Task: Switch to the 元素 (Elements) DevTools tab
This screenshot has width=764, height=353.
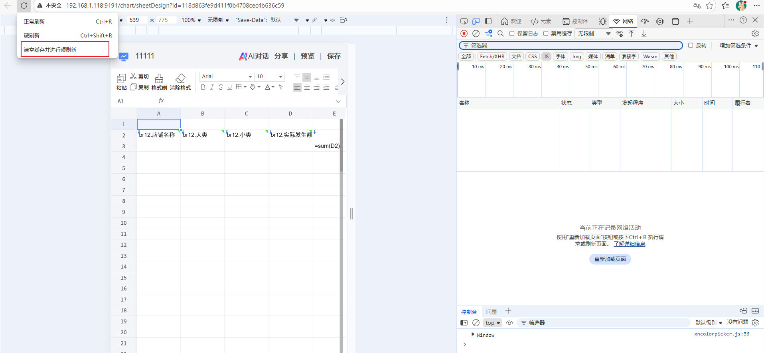Action: [x=541, y=21]
